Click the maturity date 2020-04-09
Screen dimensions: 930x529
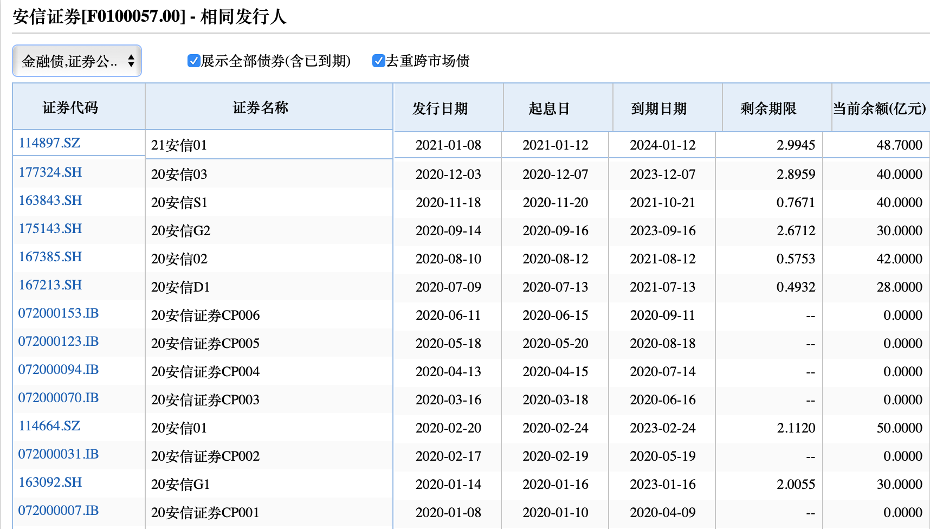click(663, 512)
